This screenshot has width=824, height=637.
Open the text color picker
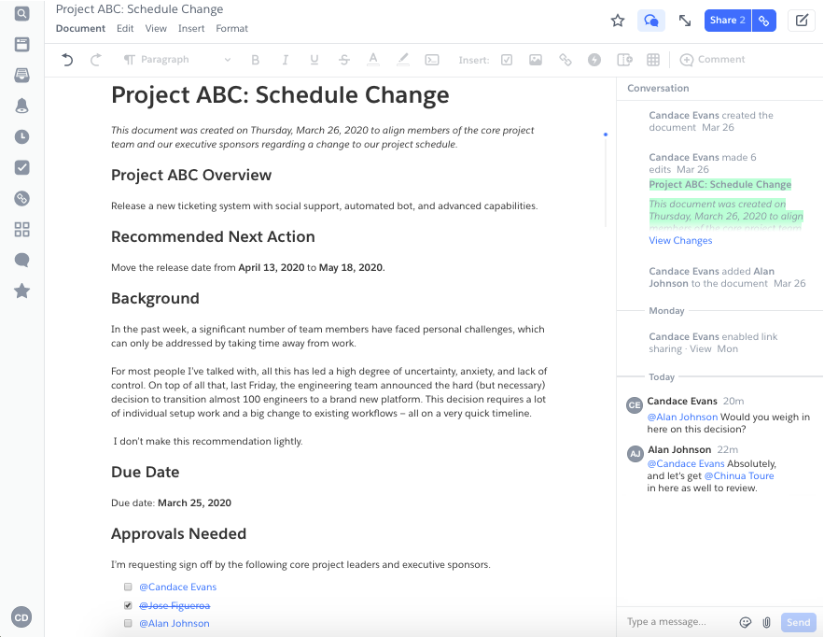tap(373, 60)
